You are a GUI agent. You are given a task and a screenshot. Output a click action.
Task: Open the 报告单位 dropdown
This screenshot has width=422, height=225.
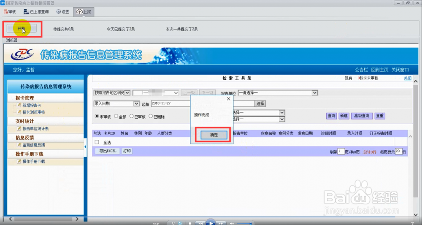pyautogui.click(x=278, y=92)
